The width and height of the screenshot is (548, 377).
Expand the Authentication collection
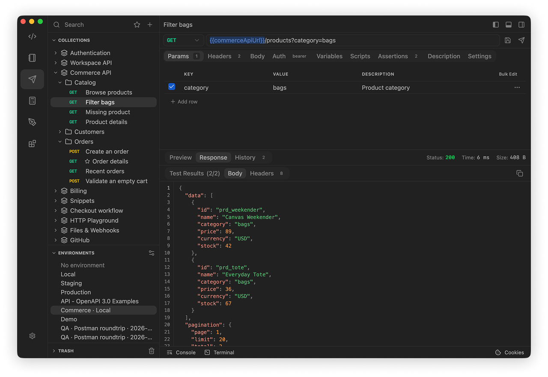point(56,53)
